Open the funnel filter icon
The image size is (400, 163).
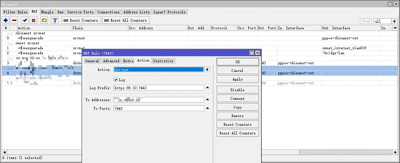click(55, 20)
